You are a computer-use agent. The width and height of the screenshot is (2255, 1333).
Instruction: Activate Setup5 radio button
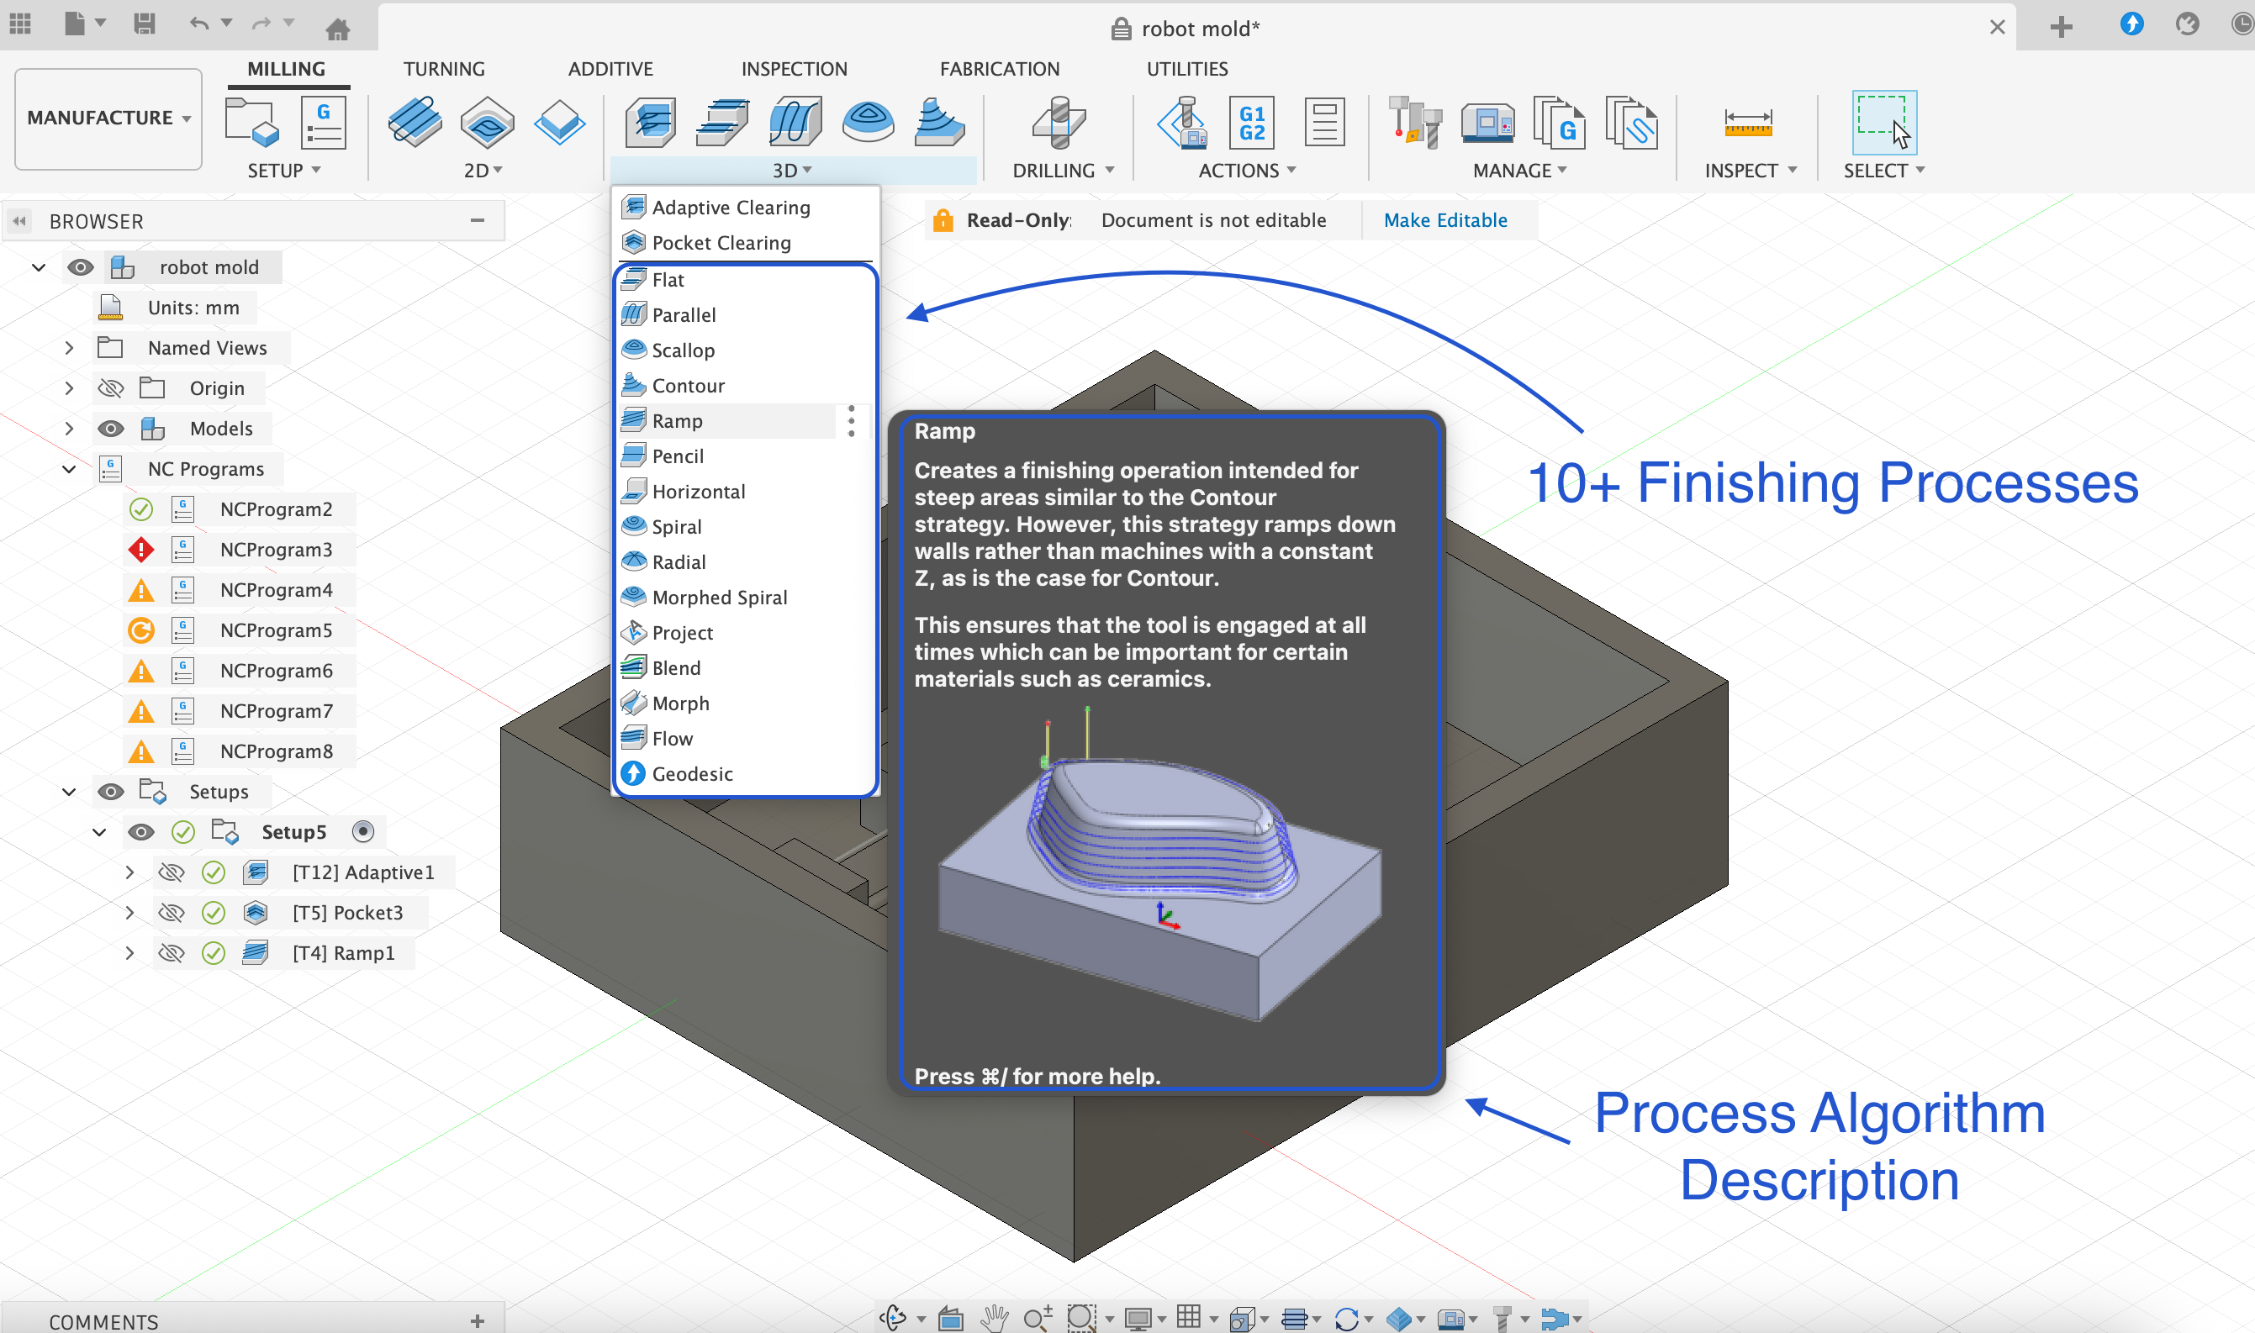click(363, 832)
